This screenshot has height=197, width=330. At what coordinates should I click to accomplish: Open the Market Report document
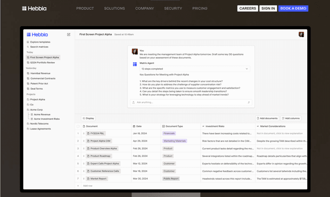click(x=97, y=178)
